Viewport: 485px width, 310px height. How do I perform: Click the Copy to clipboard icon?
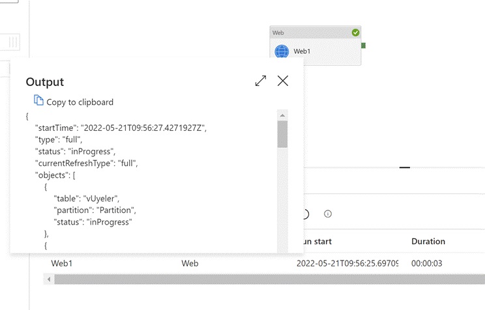39,101
